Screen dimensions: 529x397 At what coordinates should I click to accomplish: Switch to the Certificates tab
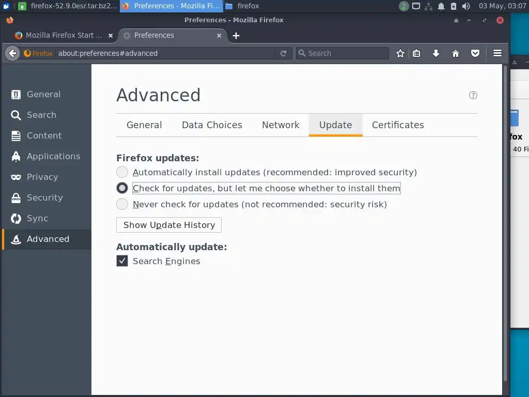pyautogui.click(x=398, y=125)
